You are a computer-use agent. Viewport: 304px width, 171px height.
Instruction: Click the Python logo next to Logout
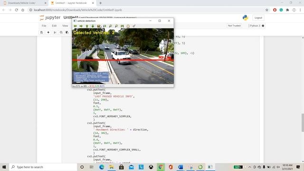click(245, 18)
